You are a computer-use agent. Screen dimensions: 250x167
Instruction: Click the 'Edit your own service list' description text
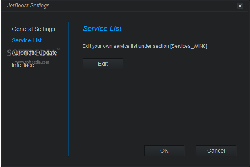click(x=145, y=46)
